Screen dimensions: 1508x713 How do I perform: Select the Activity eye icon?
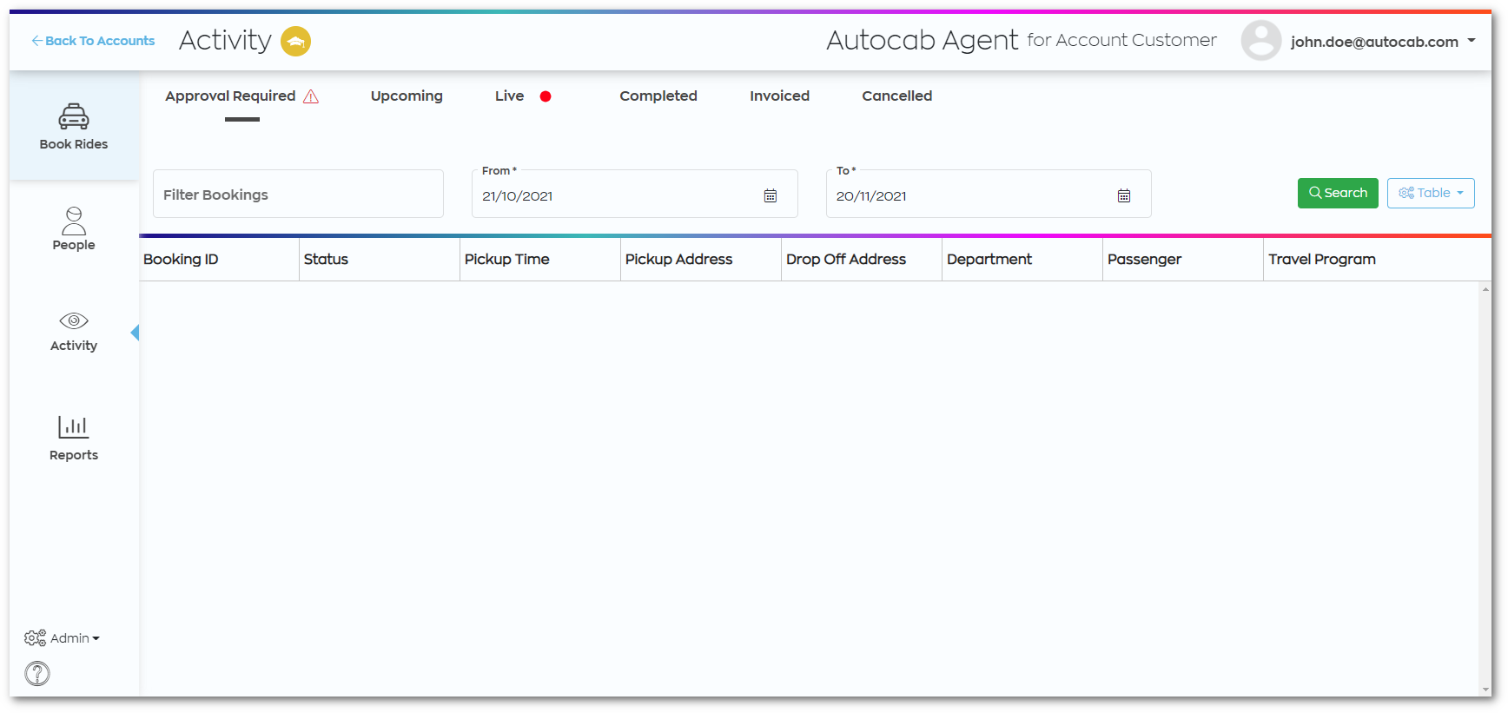pyautogui.click(x=74, y=320)
